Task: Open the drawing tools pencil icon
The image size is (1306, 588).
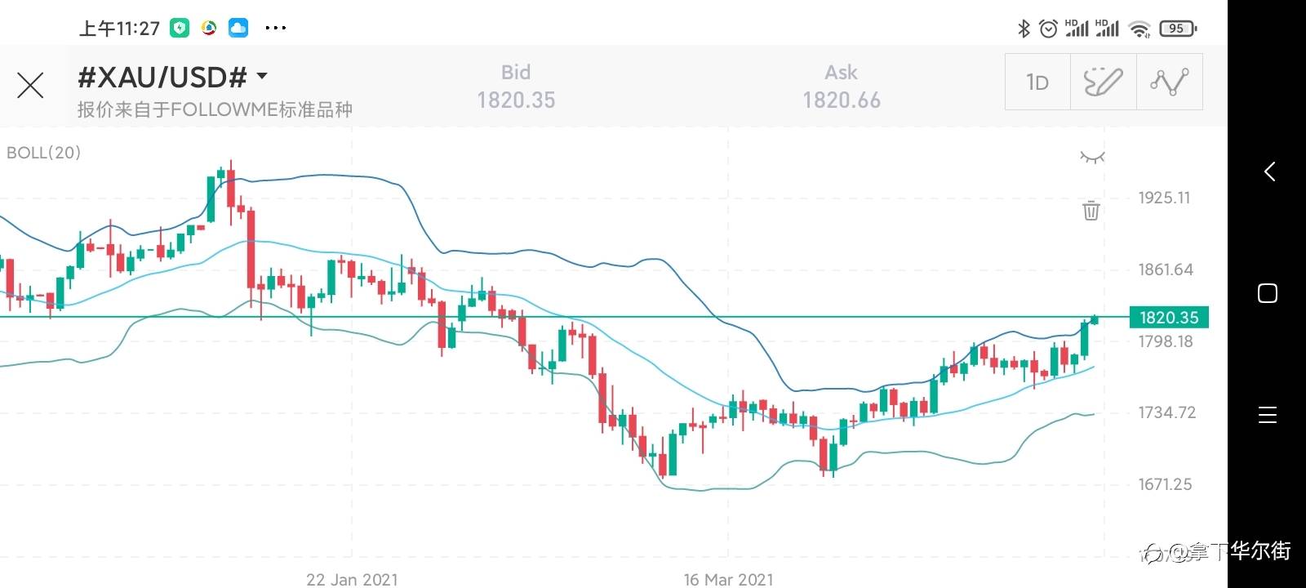Action: 1103,82
